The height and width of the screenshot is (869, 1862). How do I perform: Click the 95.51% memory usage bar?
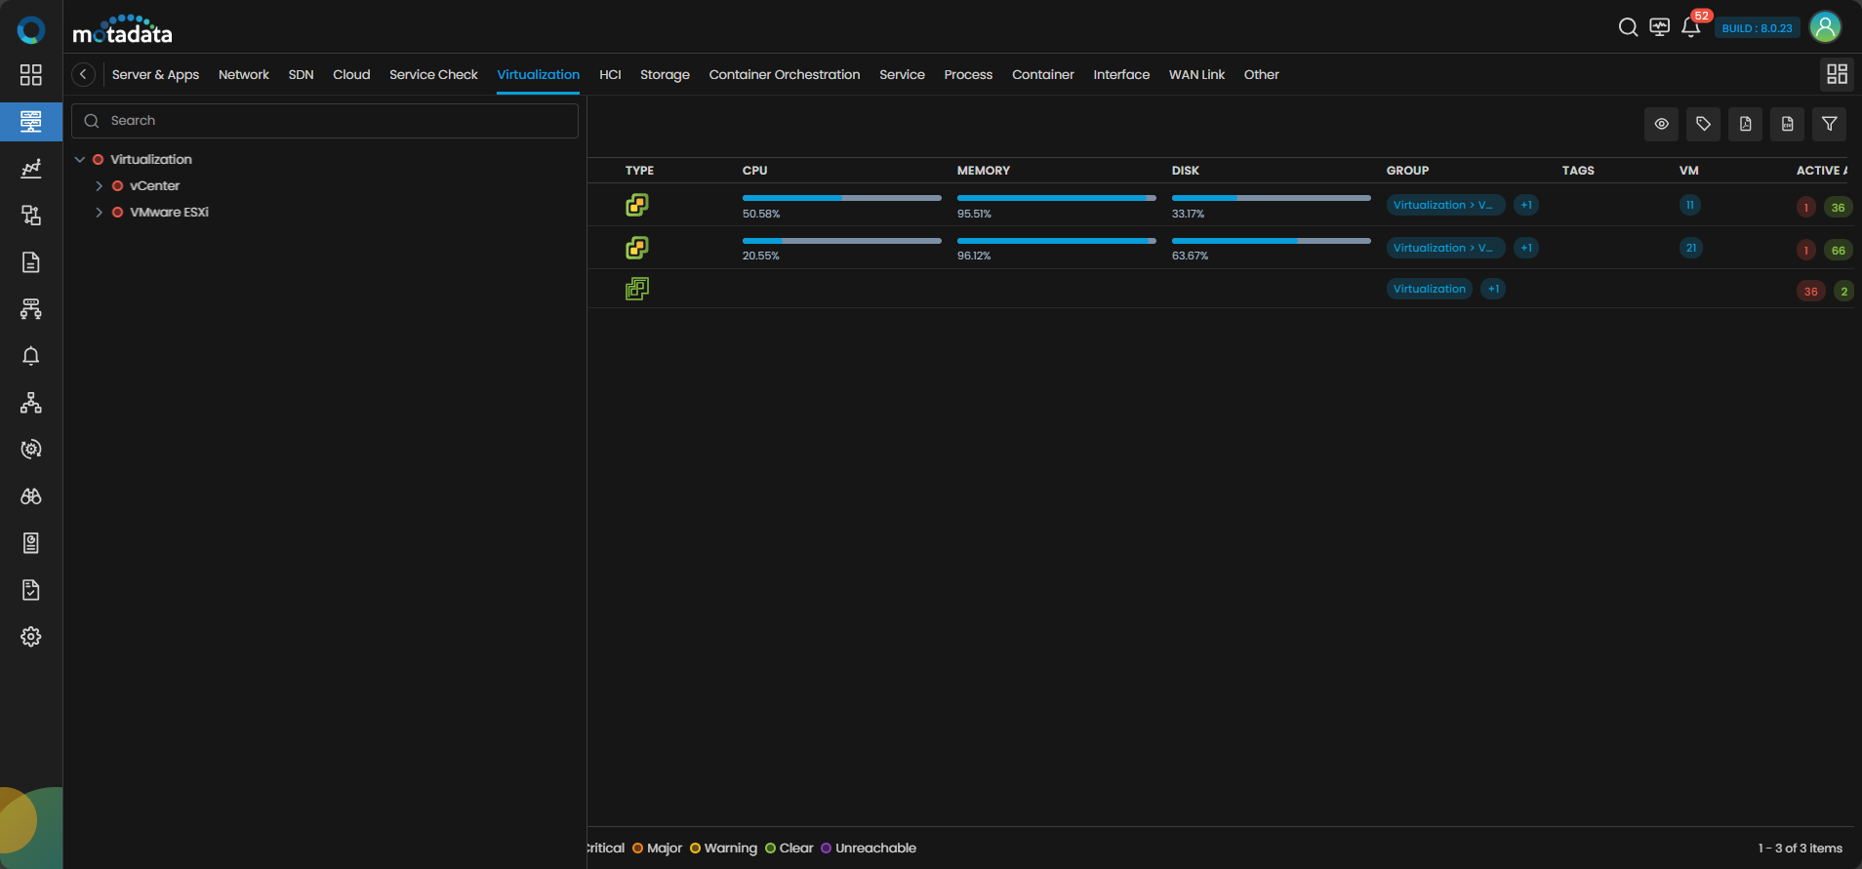(x=1056, y=198)
